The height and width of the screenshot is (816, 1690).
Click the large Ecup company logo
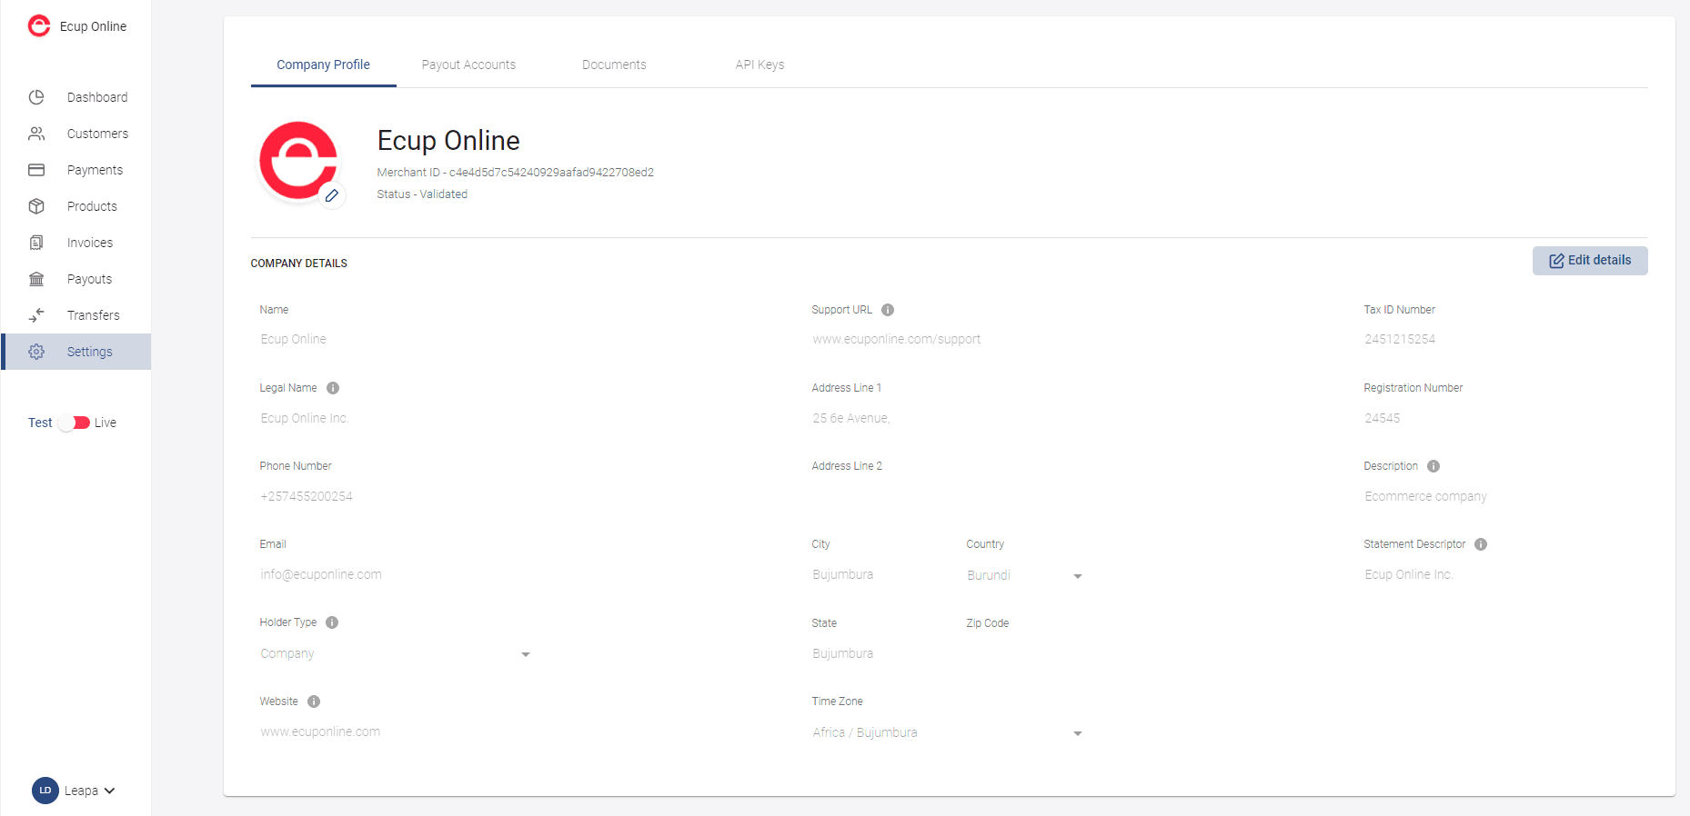pyautogui.click(x=298, y=161)
